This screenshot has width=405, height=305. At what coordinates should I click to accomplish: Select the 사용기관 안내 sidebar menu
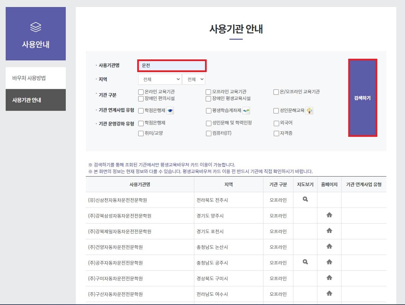click(36, 100)
